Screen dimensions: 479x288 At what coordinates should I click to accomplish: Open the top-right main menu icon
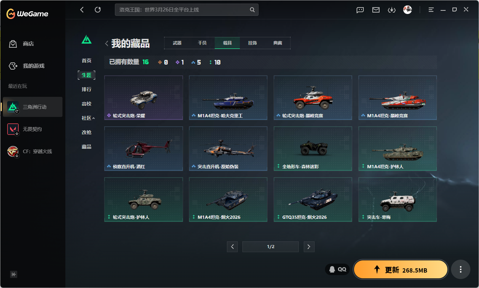coord(431,10)
